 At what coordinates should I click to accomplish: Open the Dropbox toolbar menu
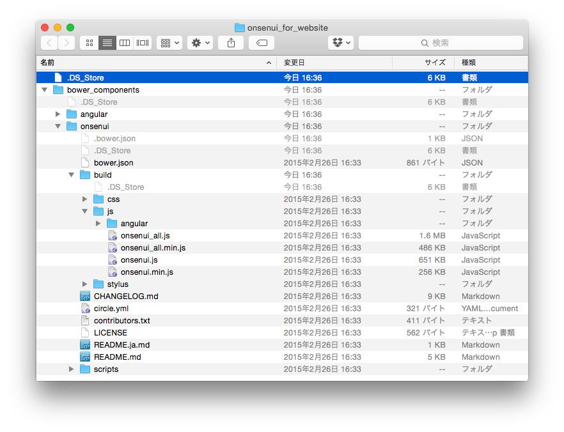(x=340, y=43)
